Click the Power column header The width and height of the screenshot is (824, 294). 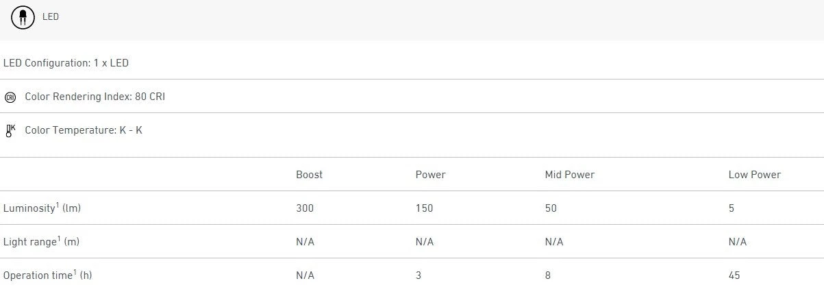[x=430, y=175]
